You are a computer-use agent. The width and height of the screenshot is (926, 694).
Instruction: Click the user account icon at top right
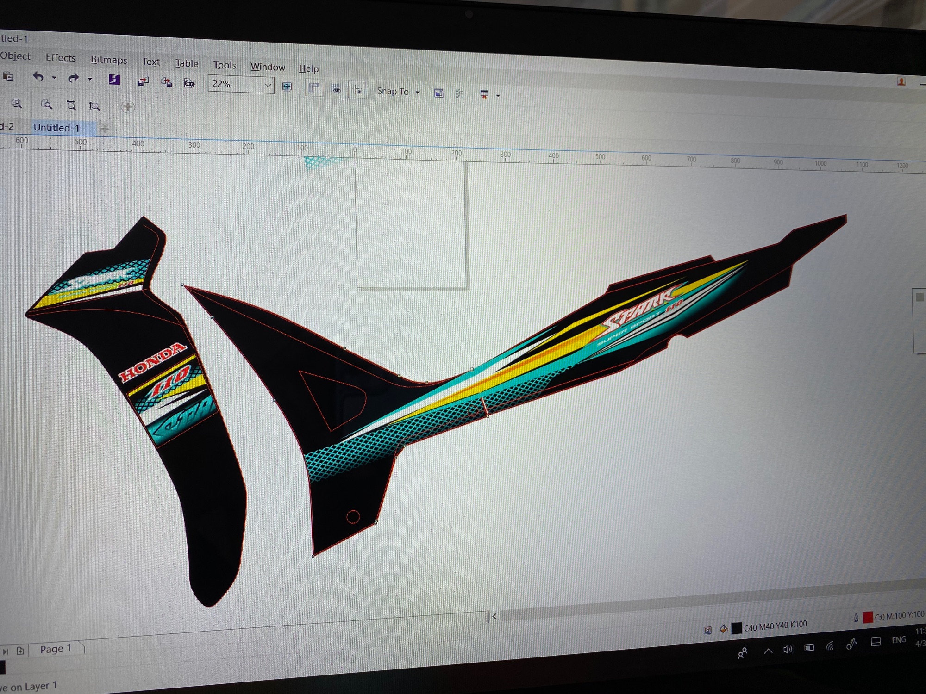click(901, 81)
